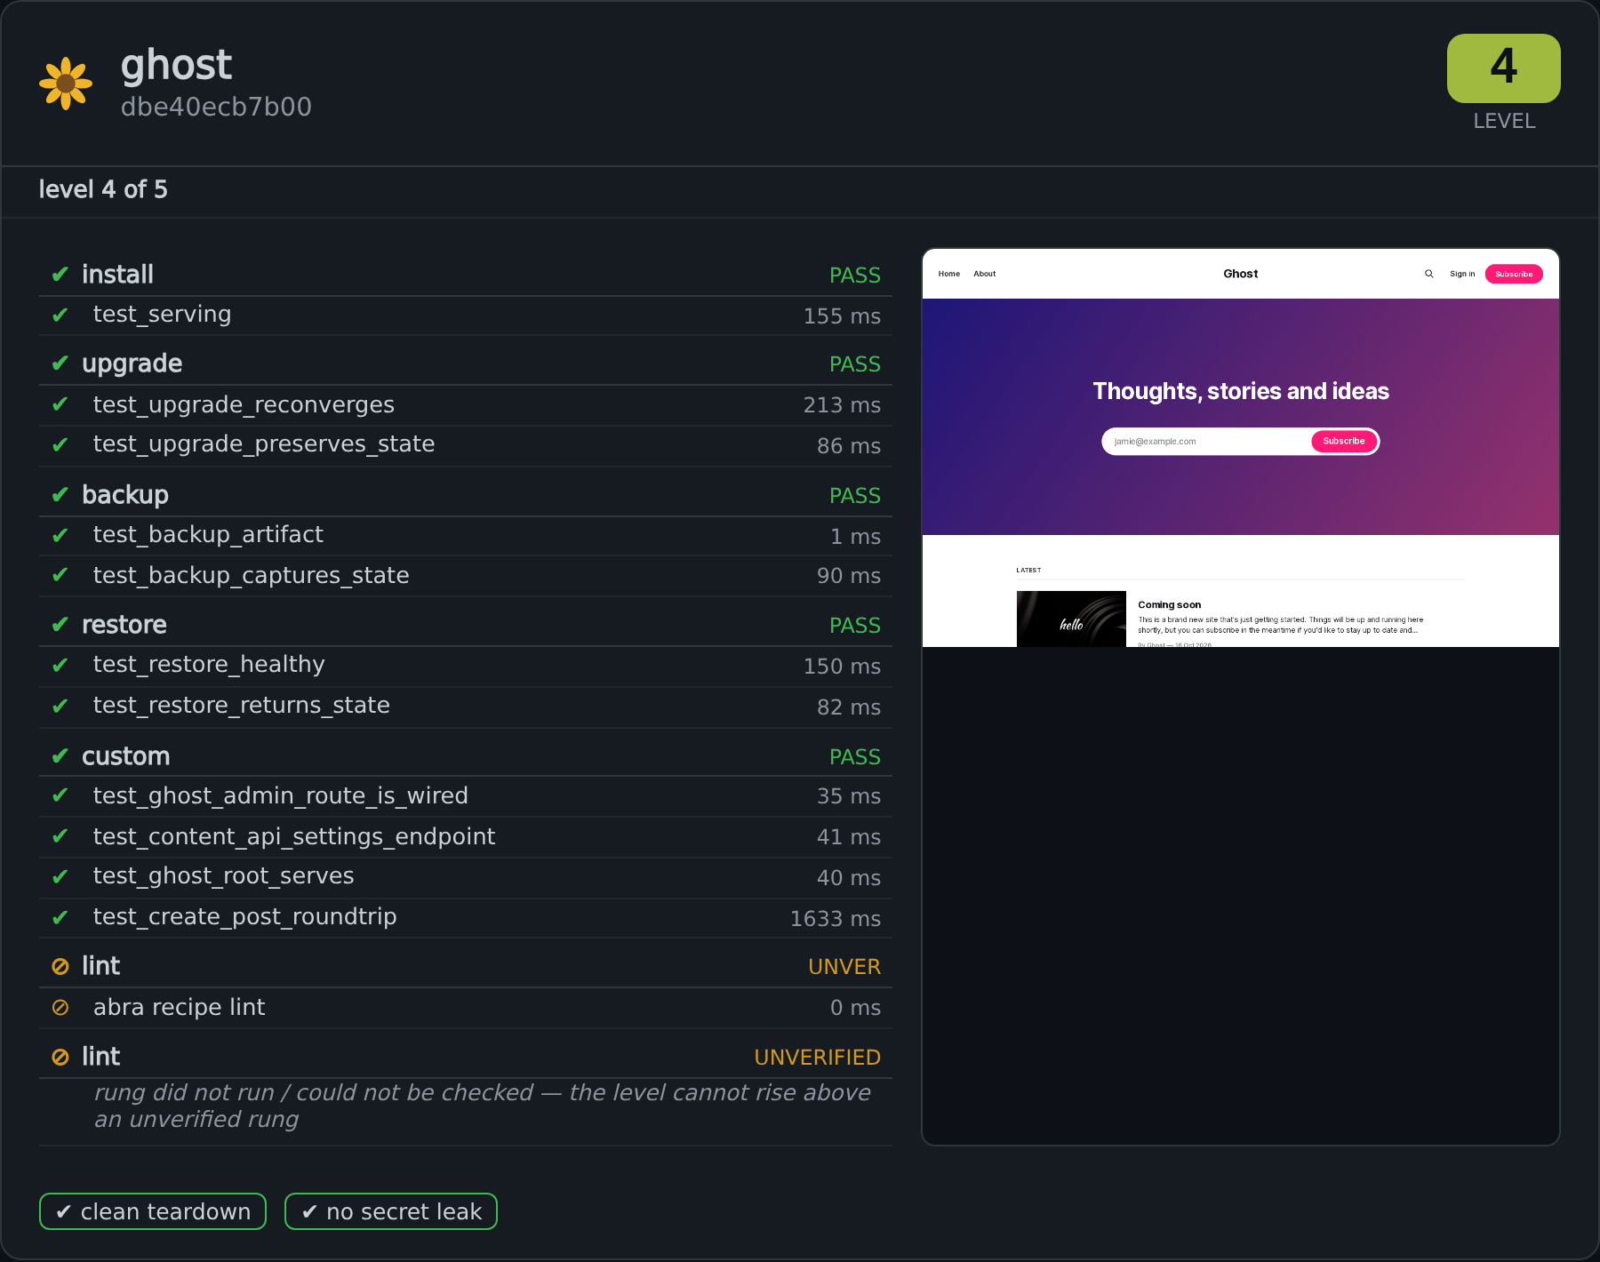Expand the custom rung header
1600x1262 pixels.
[466, 756]
